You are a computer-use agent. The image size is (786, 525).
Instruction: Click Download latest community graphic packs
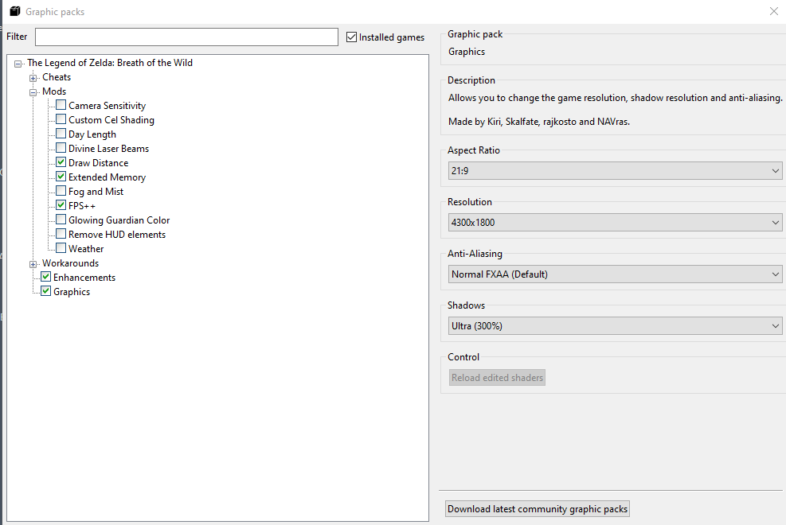[538, 509]
